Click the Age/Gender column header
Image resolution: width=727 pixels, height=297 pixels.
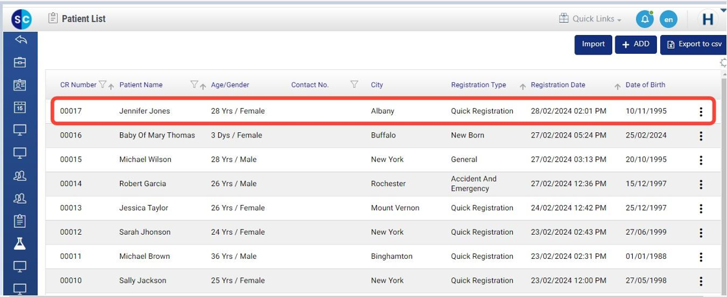point(230,85)
